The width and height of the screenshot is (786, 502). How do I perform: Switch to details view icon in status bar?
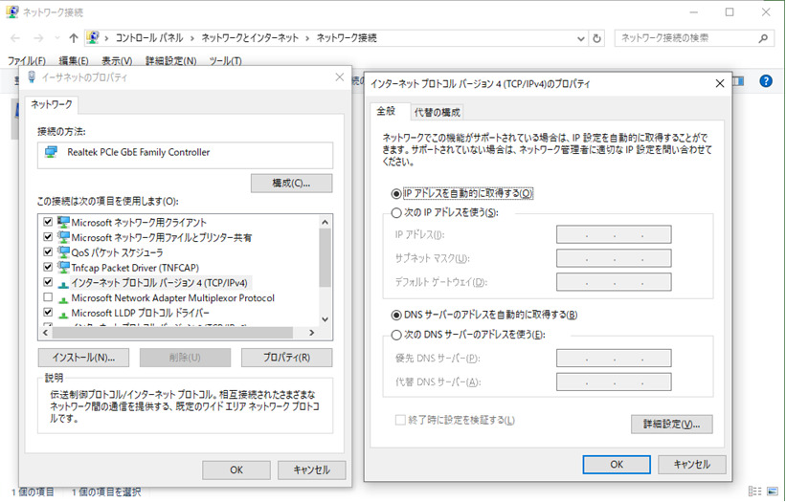click(x=755, y=491)
